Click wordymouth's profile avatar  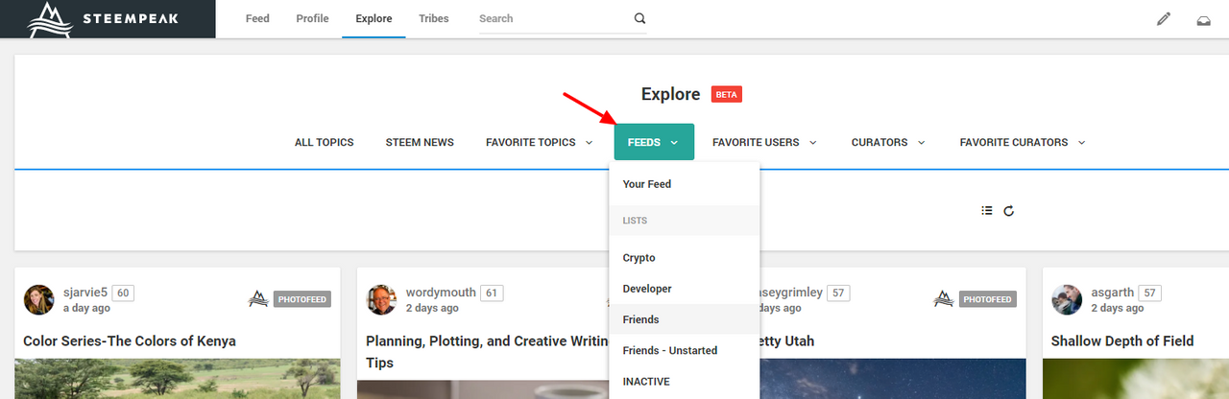382,299
